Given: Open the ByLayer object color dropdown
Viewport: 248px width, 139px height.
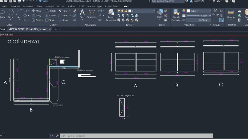Looking at the screenshot, I should coord(210,11).
